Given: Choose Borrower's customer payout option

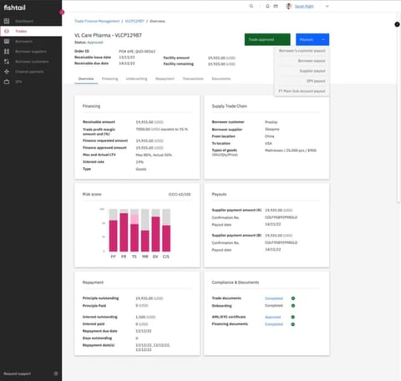Looking at the screenshot, I should pyautogui.click(x=302, y=51).
